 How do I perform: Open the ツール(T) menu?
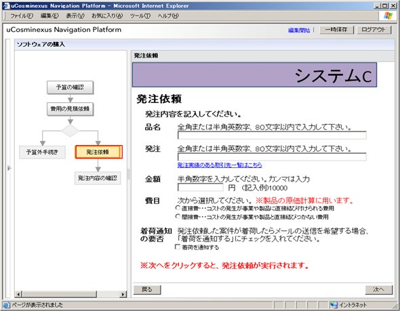tap(140, 16)
